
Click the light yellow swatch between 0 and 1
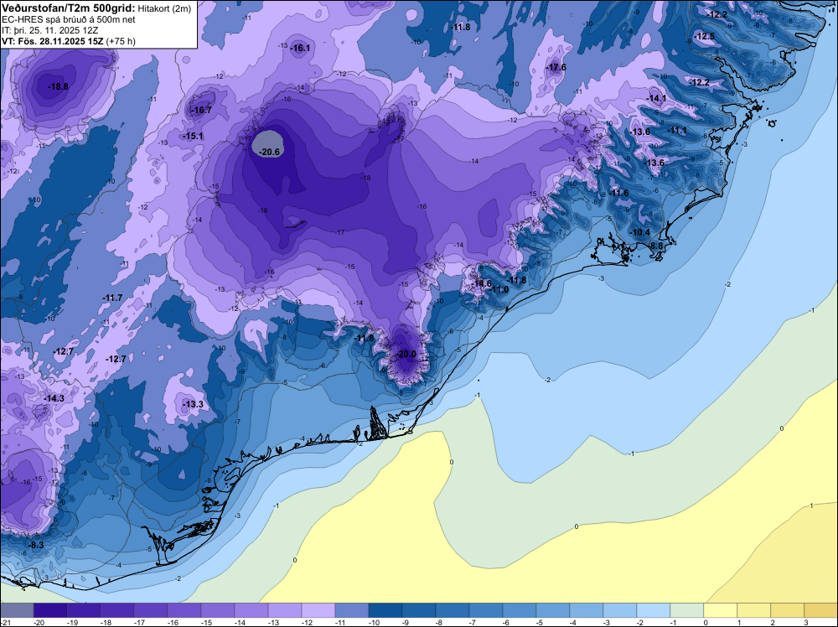pos(721,610)
